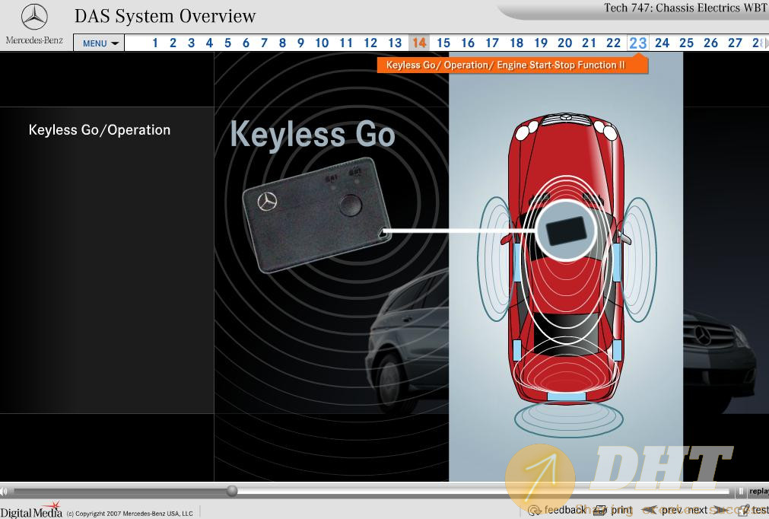
Task: Open page 11
Action: (346, 43)
